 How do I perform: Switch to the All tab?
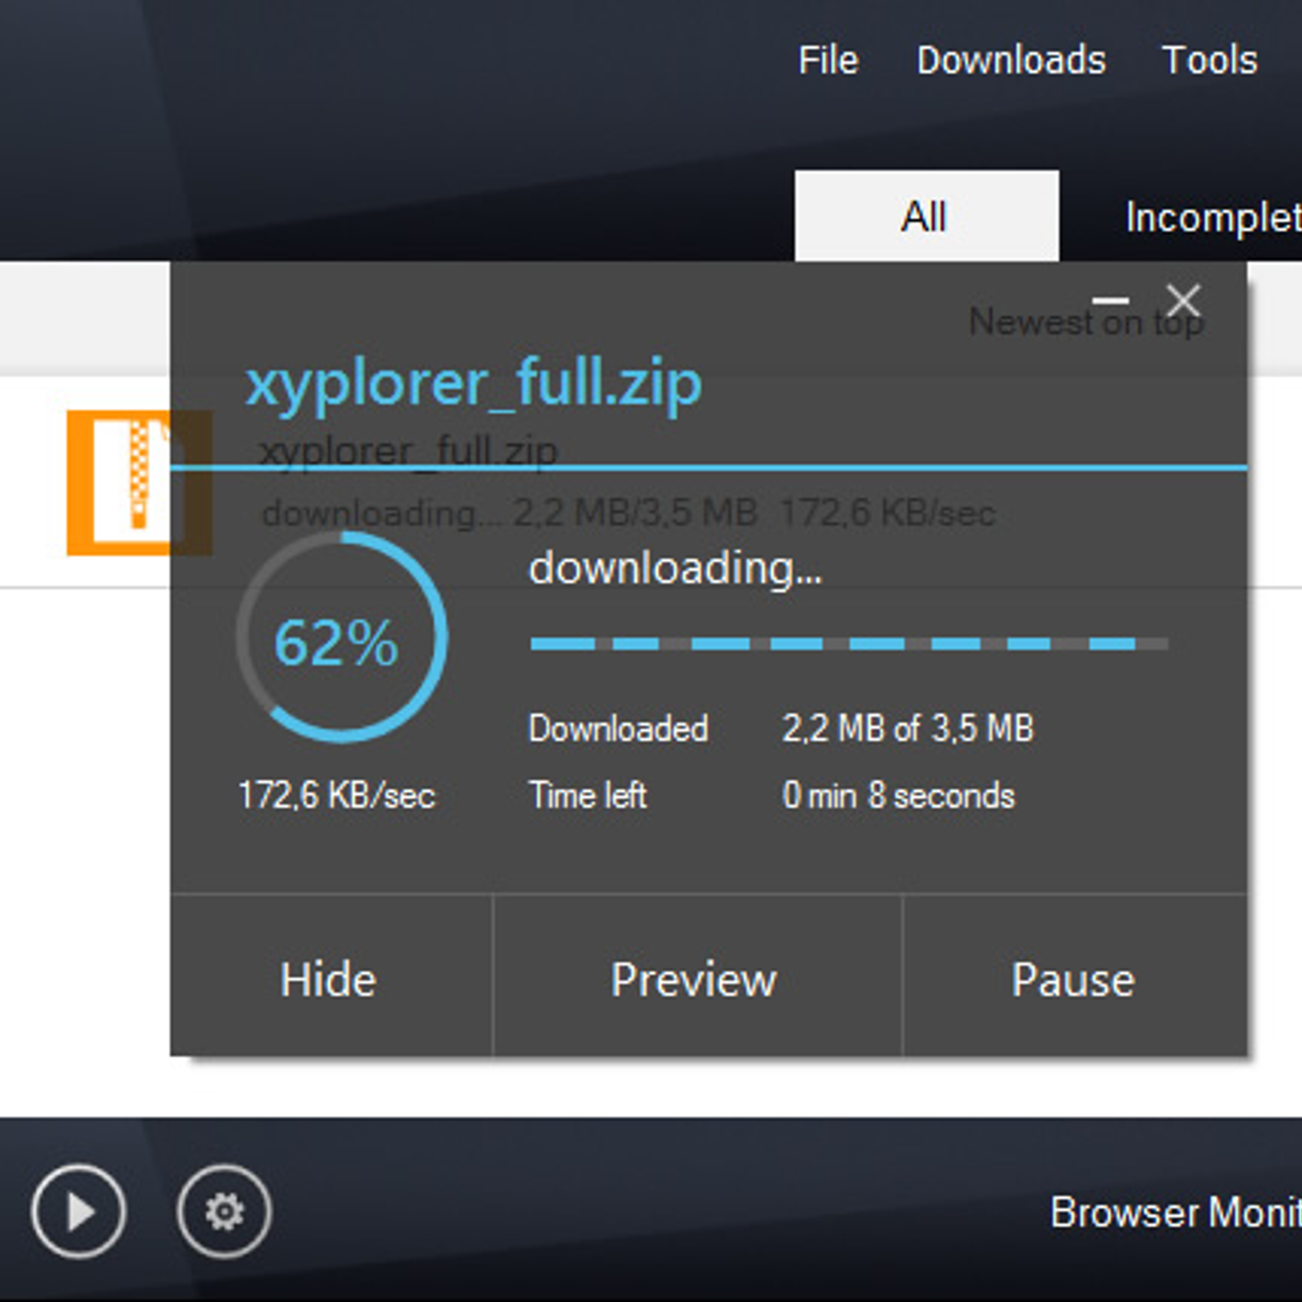point(926,216)
